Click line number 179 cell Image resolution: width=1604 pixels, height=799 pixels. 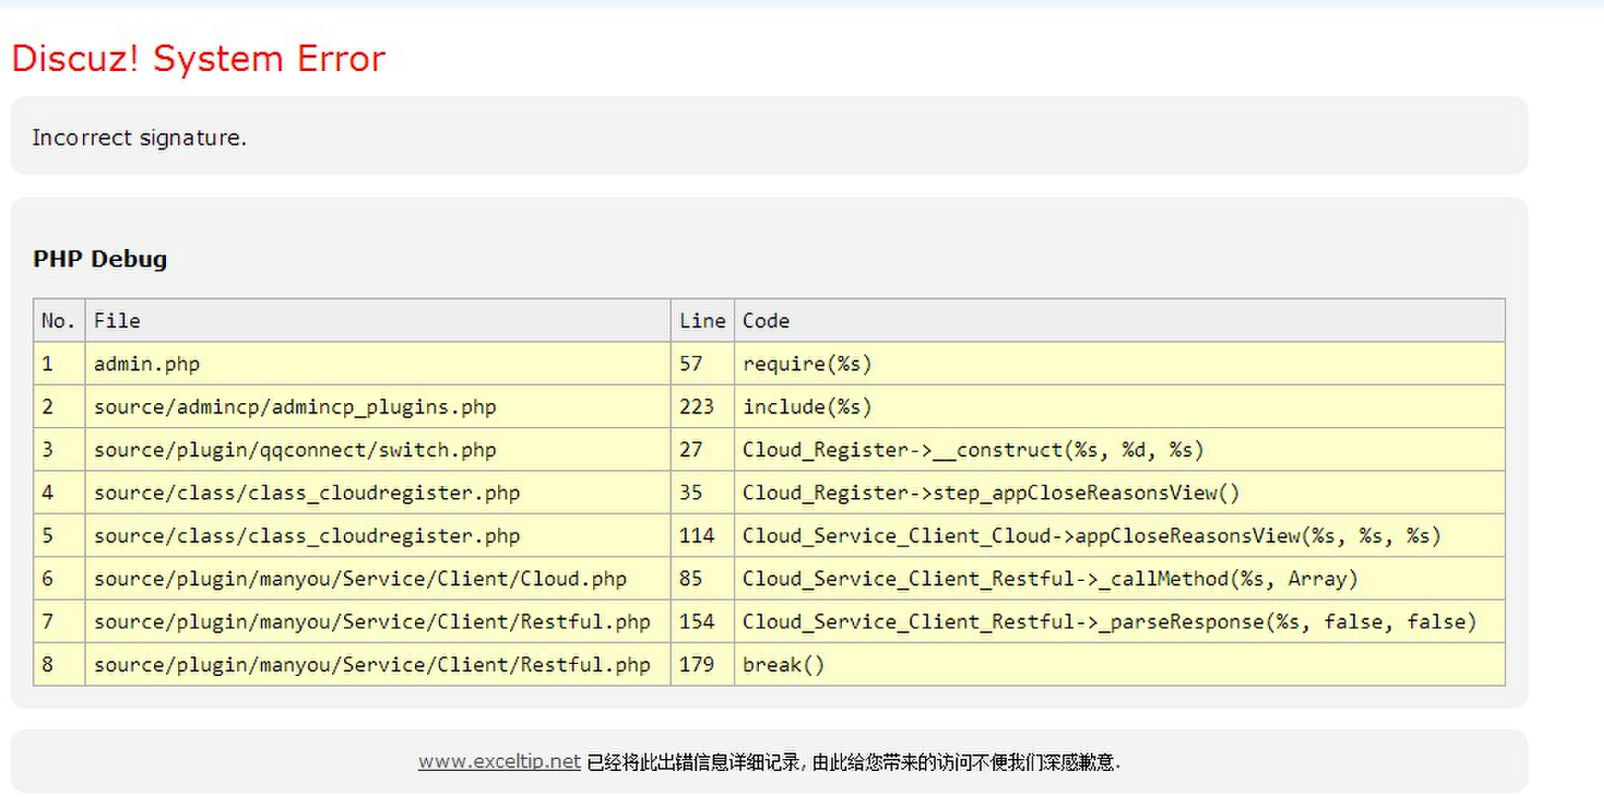click(703, 664)
